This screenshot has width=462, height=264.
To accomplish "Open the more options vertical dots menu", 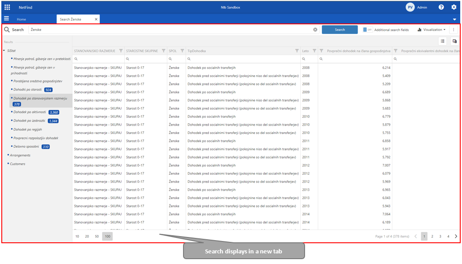I will pos(453,30).
